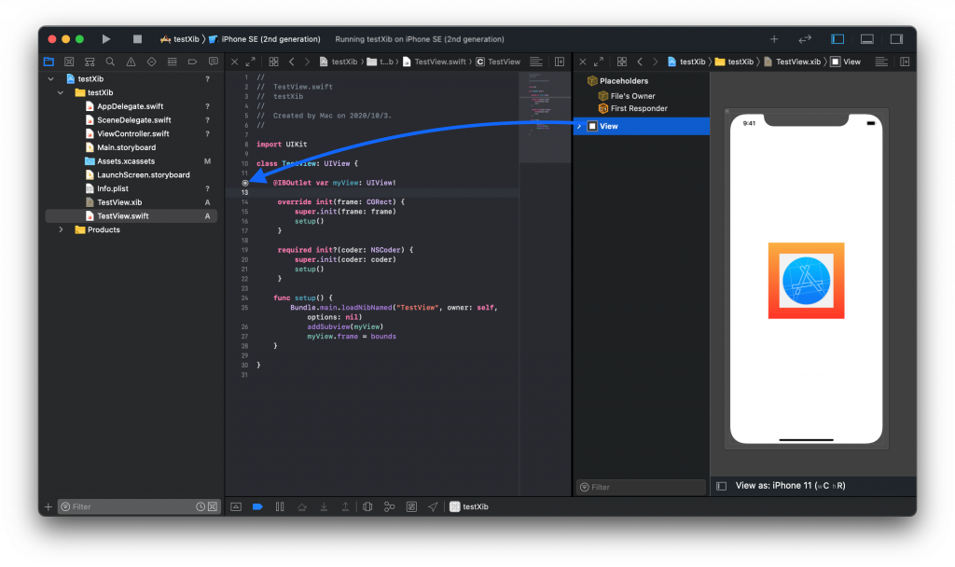Open the Library with the plus button
The image size is (955, 567).
[773, 39]
